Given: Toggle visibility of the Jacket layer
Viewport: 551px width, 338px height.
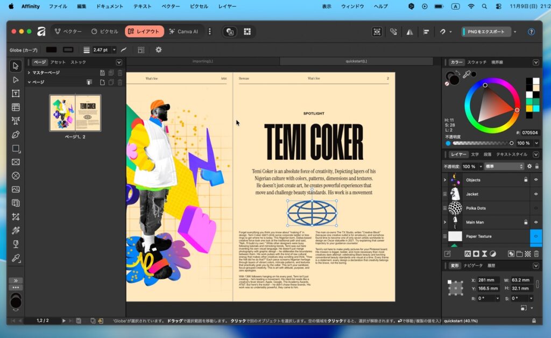Looking at the screenshot, I should click(536, 194).
